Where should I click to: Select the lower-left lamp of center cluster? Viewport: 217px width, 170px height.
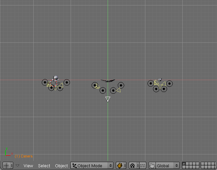(103, 91)
